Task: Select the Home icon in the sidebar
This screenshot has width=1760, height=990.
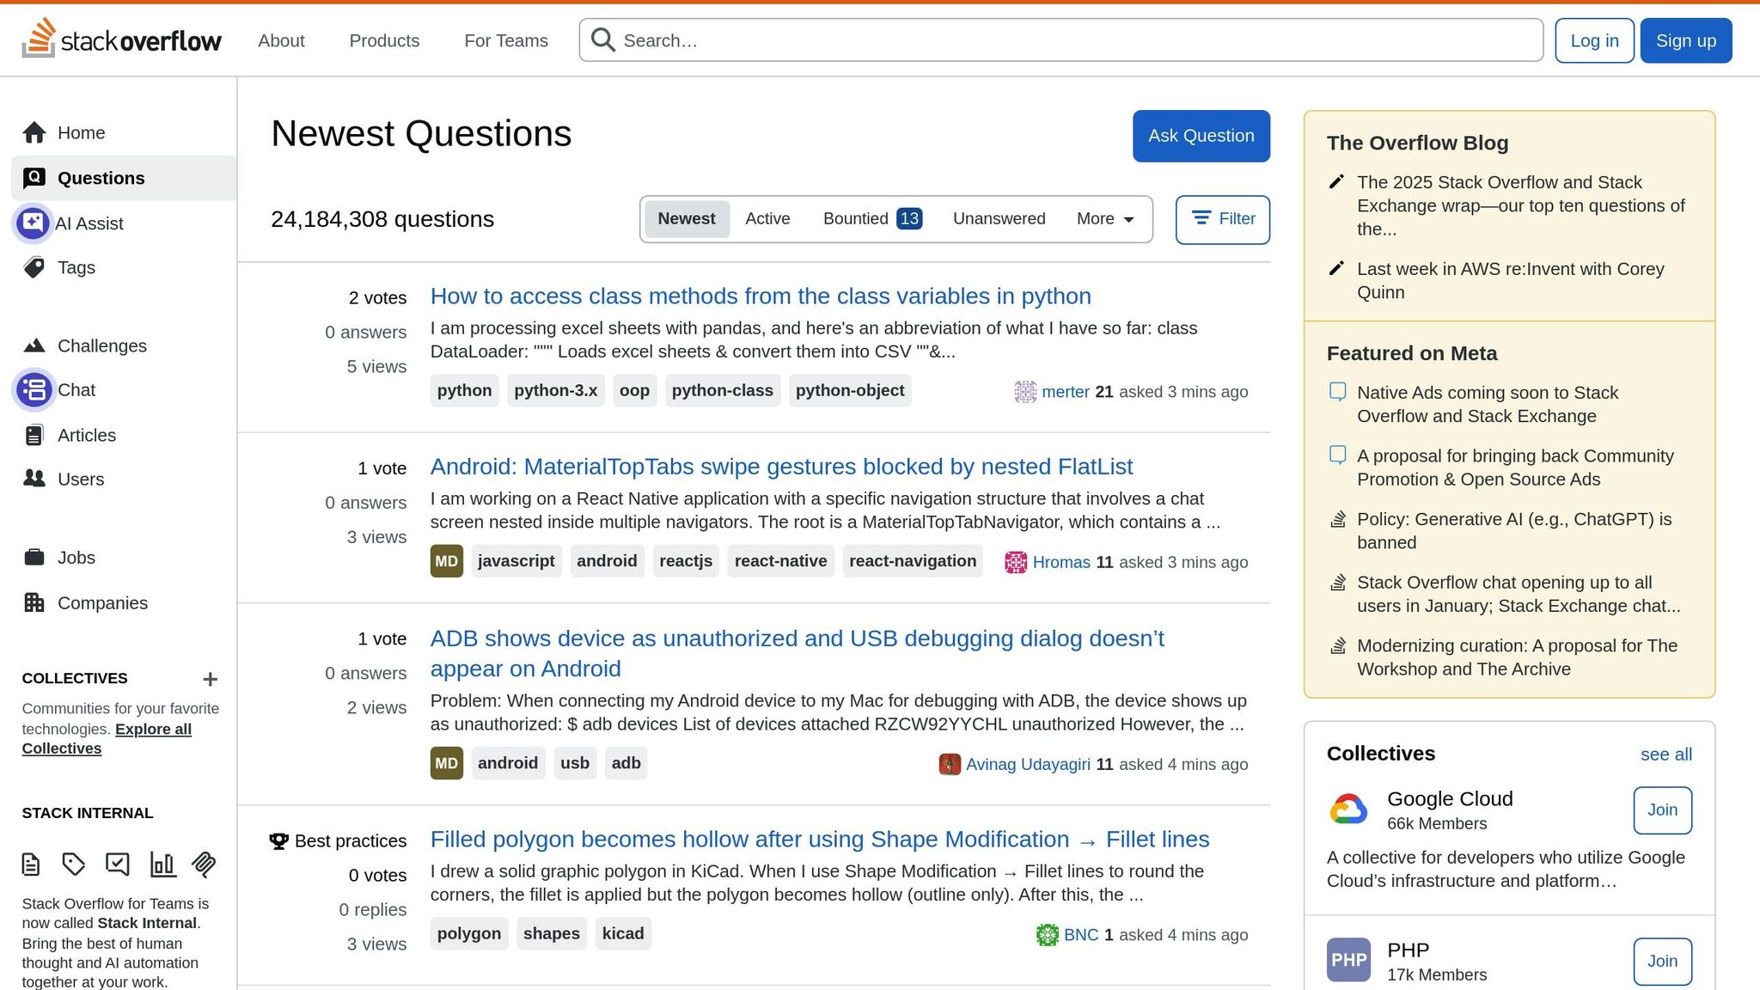Action: [35, 132]
